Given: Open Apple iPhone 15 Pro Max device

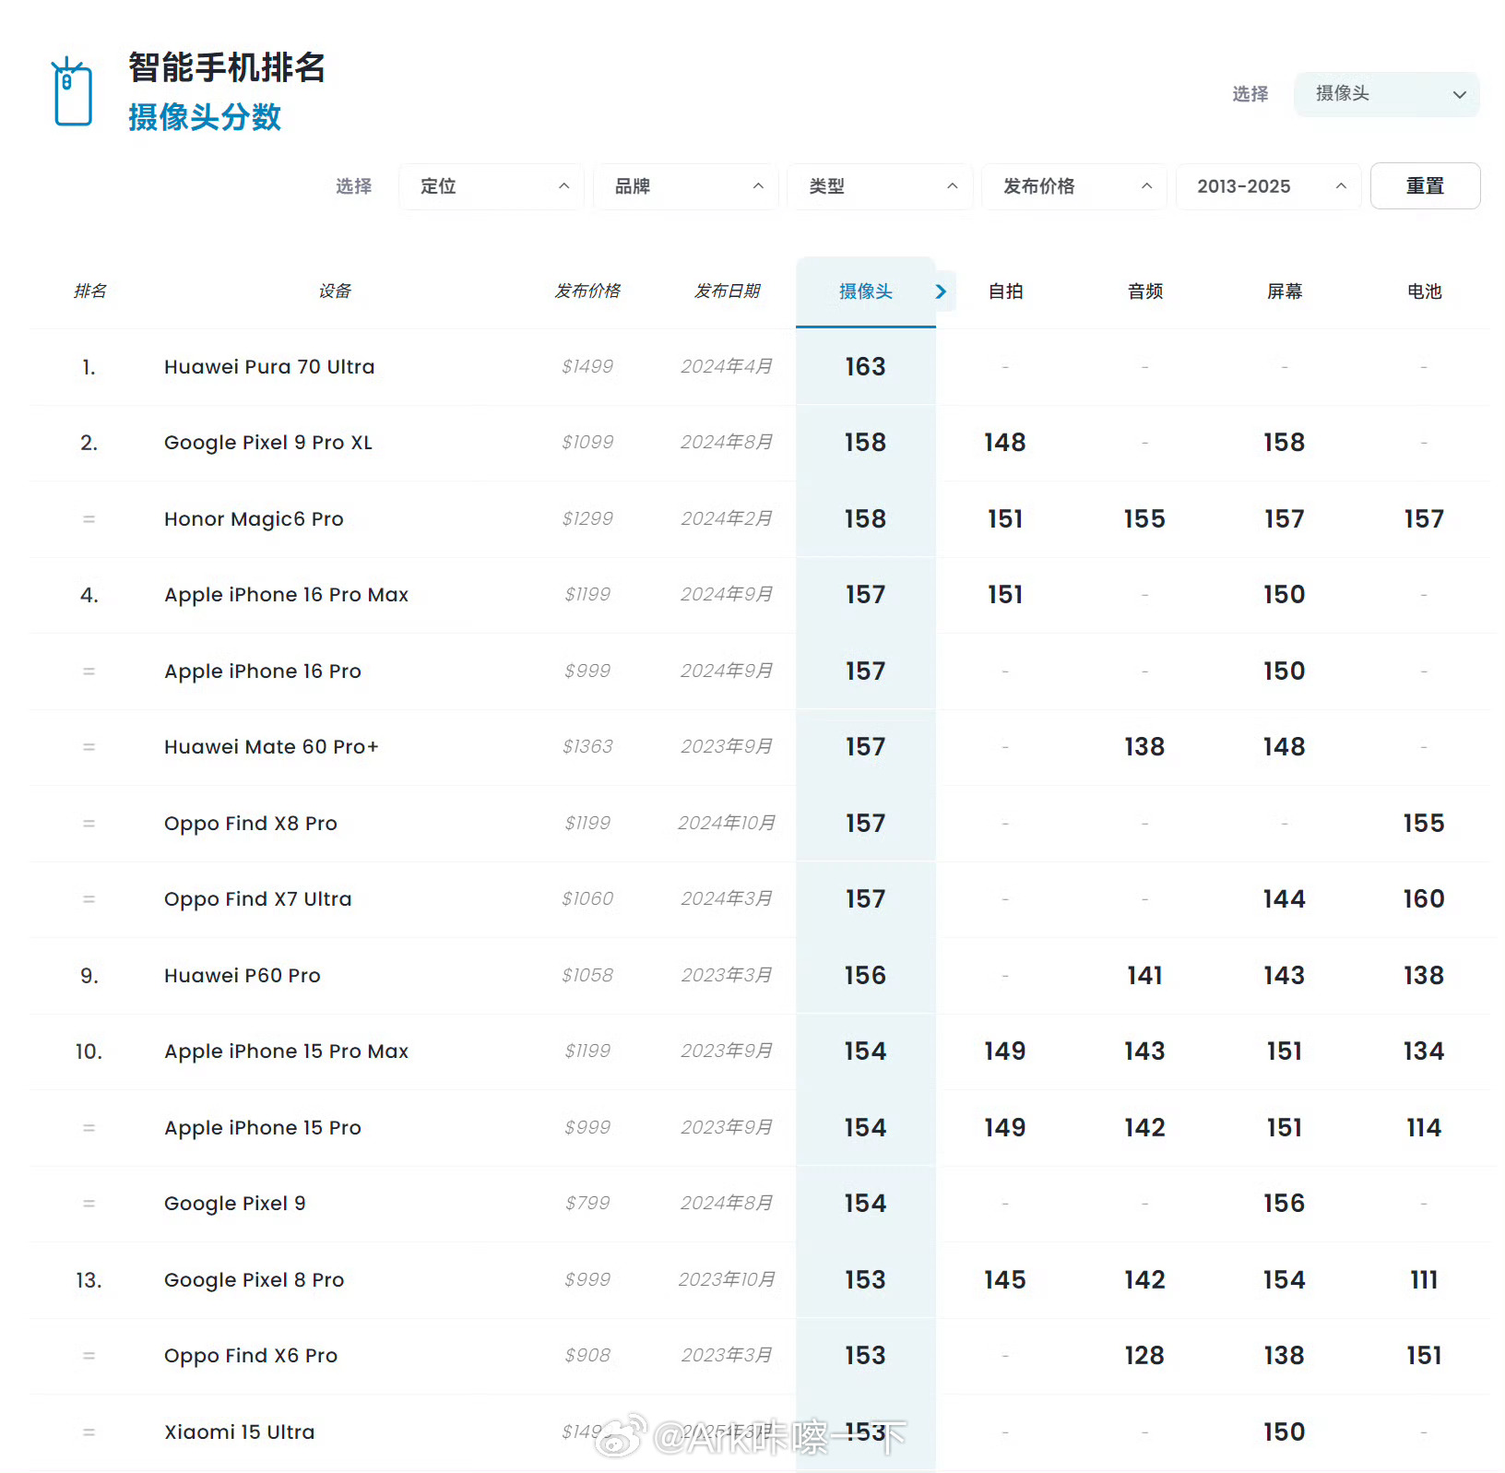Looking at the screenshot, I should point(286,1051).
